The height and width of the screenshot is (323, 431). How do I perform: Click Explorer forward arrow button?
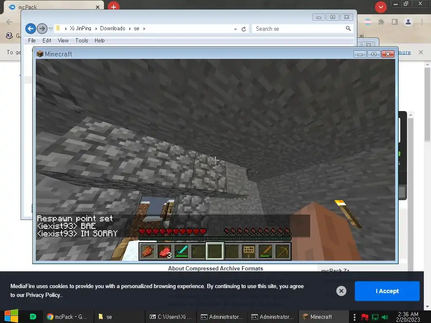(42, 29)
